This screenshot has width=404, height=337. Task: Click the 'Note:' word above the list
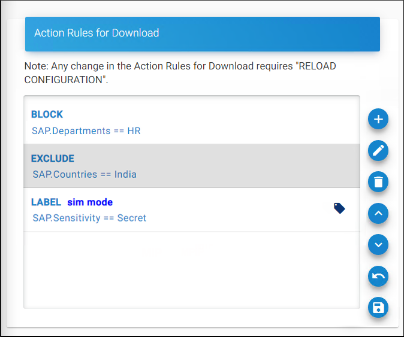coord(35,66)
